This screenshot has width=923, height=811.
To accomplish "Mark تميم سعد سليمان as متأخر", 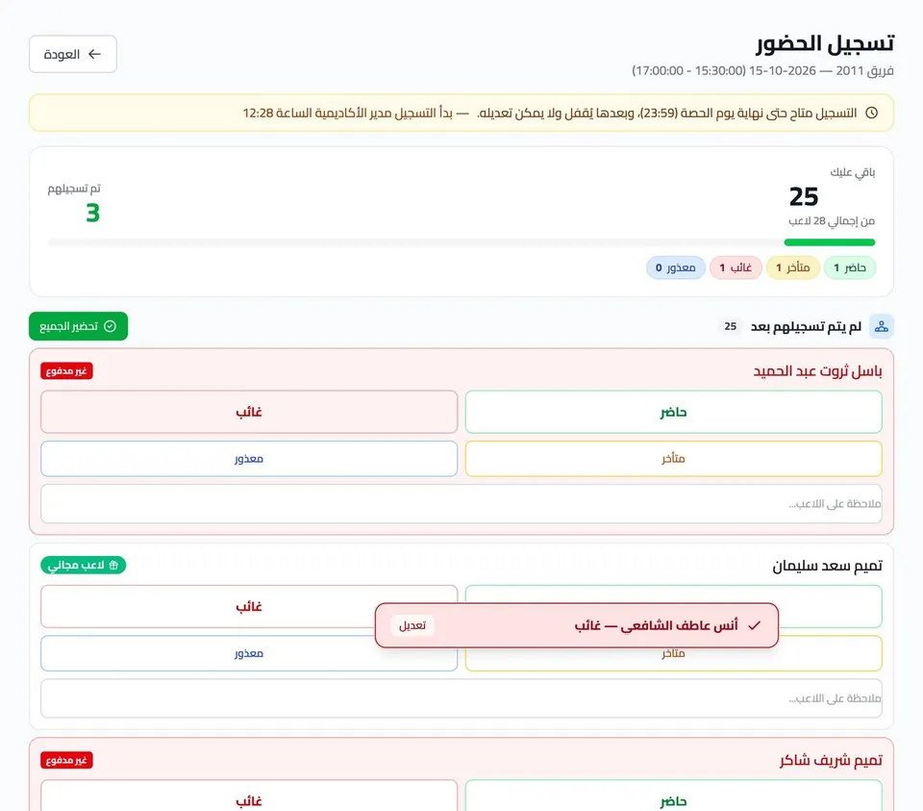I will coord(673,654).
